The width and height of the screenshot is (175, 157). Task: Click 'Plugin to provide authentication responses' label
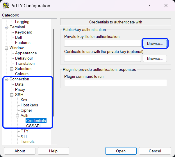[x=99, y=69]
